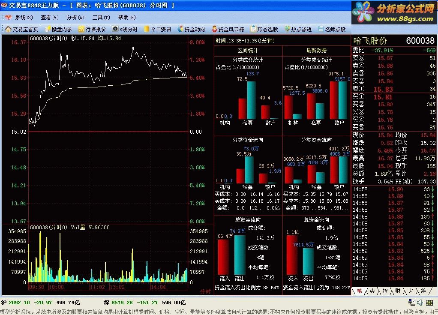Viewport: 438px width, 315px height.
Task: Open 操盘内参 toolbar item
Action: point(59,29)
